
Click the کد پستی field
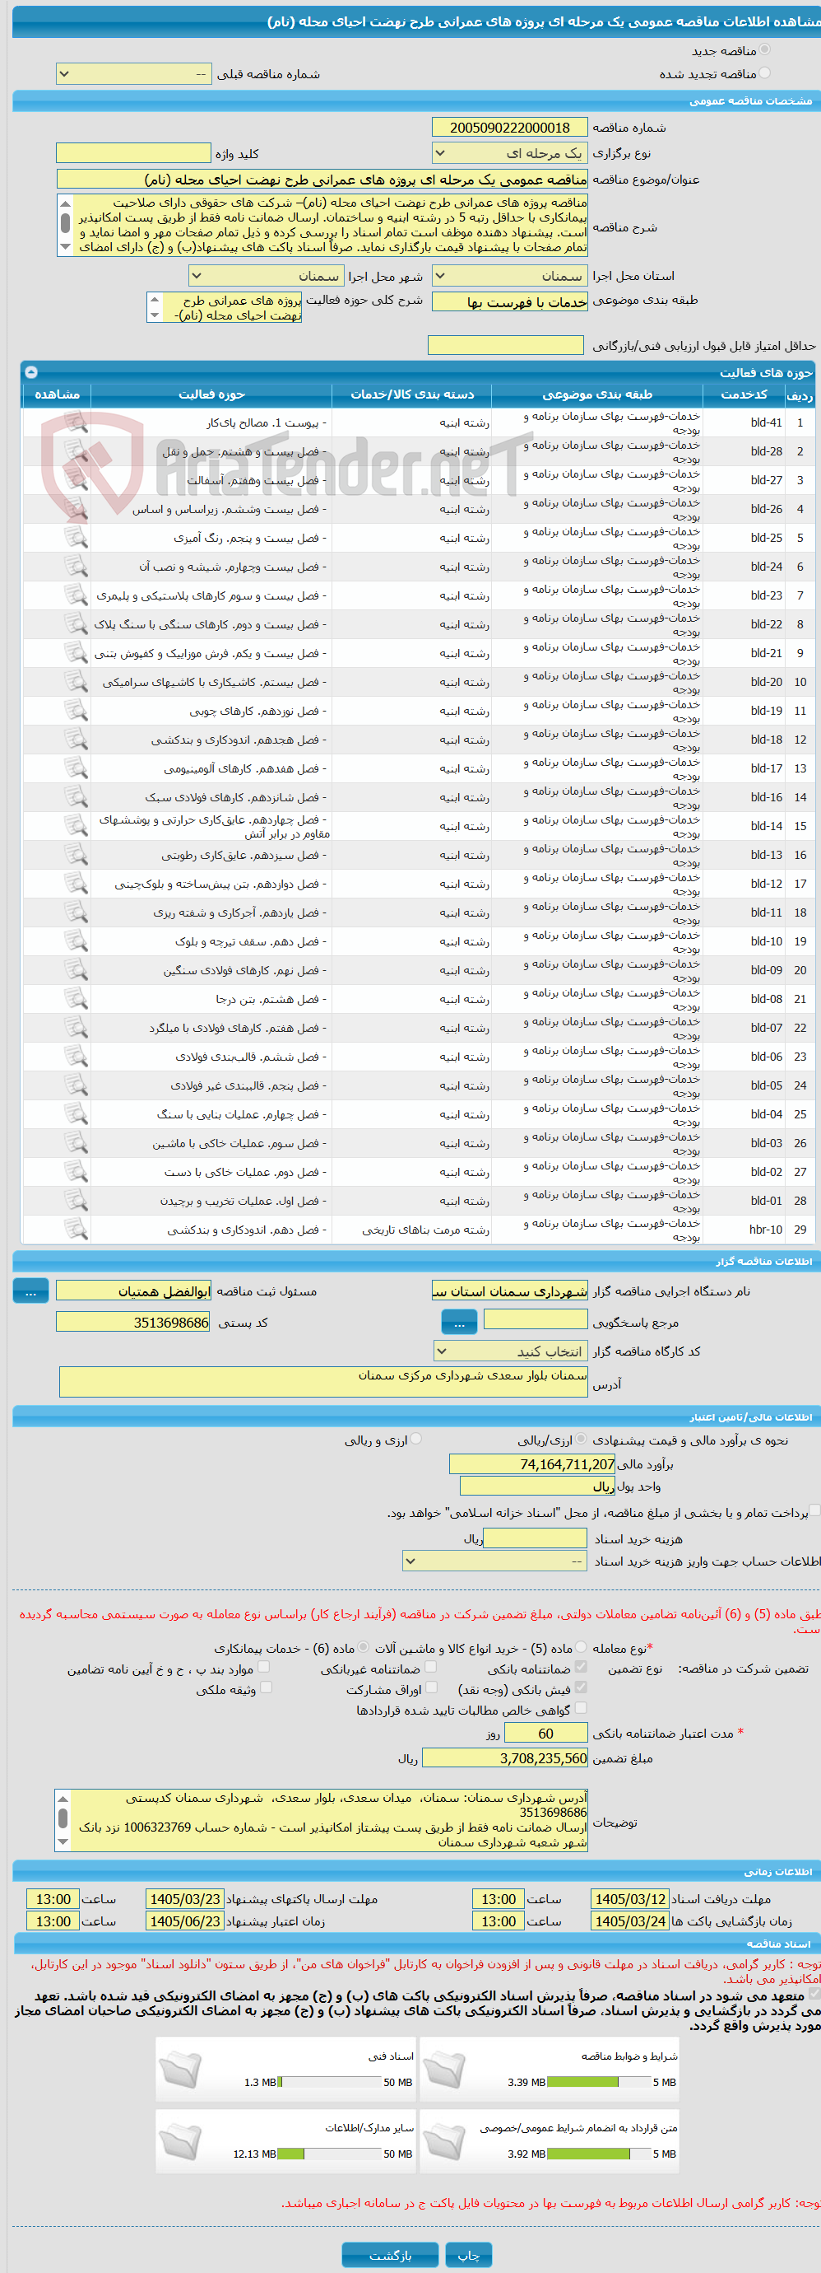click(x=133, y=1322)
